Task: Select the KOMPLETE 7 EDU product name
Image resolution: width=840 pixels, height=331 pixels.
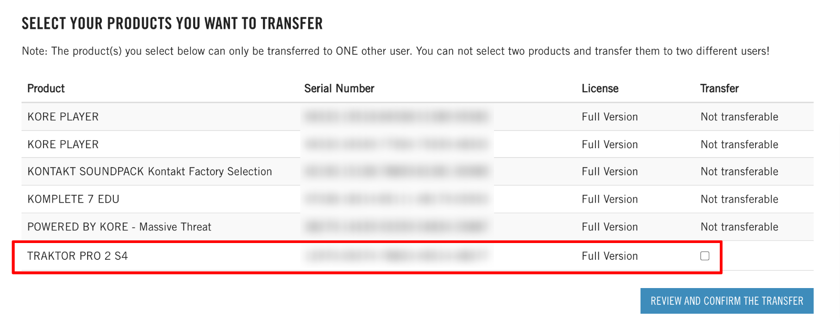Action: coord(73,200)
